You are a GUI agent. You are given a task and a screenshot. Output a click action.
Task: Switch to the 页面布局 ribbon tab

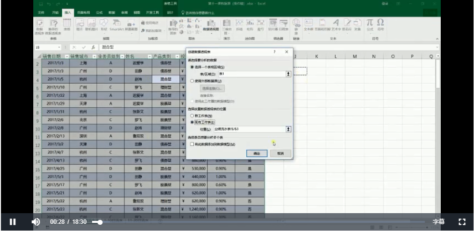[83, 13]
